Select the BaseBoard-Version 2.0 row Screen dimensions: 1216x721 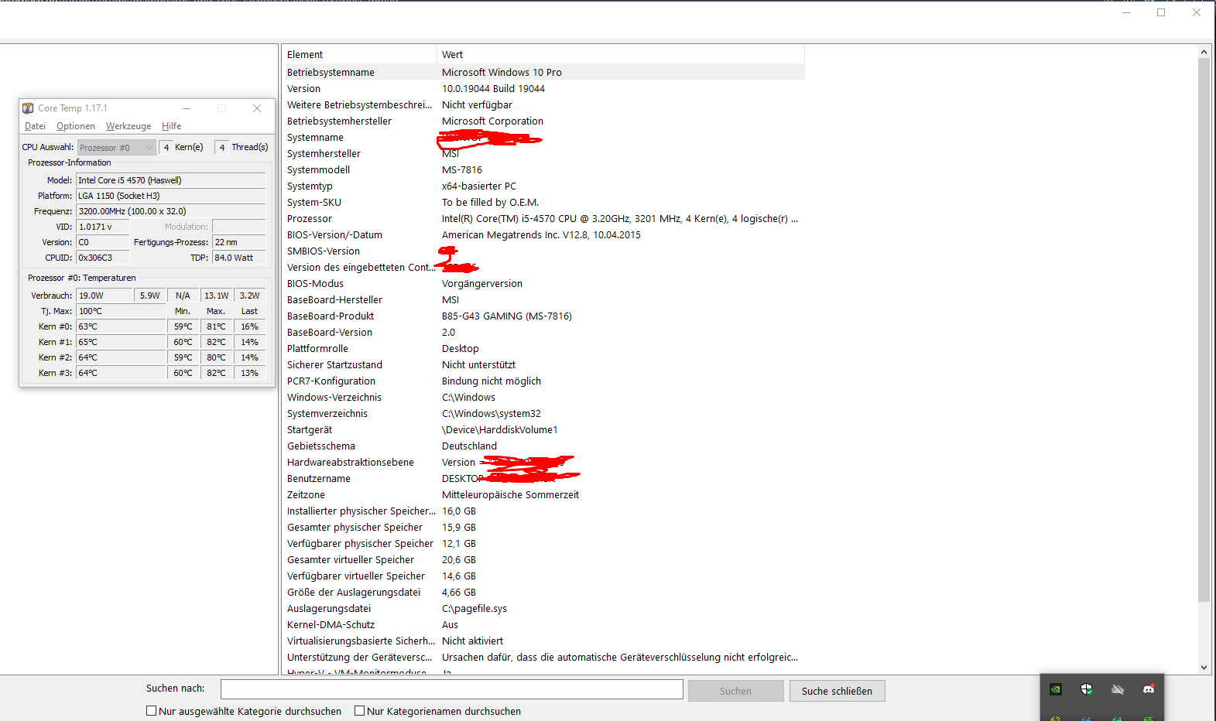click(543, 332)
